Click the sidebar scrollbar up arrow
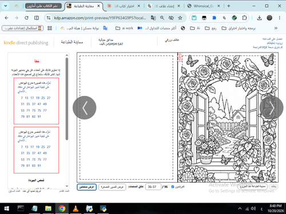The height and width of the screenshot is (214, 286). 67,55
